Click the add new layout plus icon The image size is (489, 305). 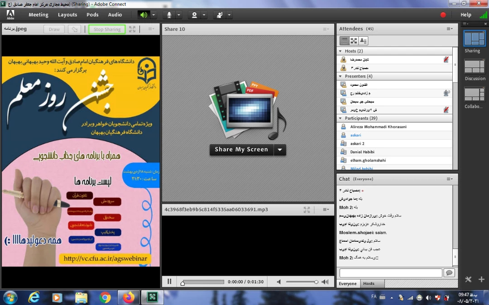point(481,280)
